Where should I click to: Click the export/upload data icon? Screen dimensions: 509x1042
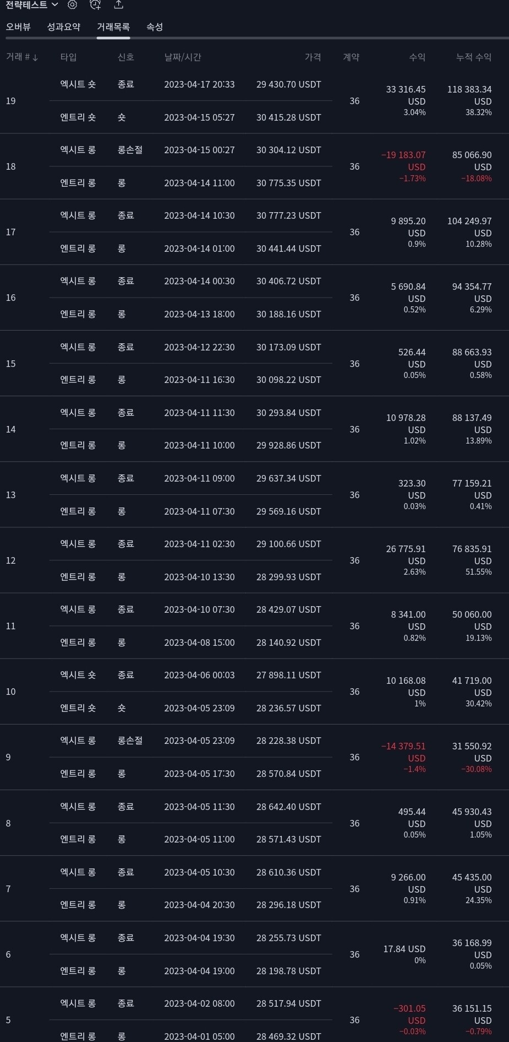(118, 5)
